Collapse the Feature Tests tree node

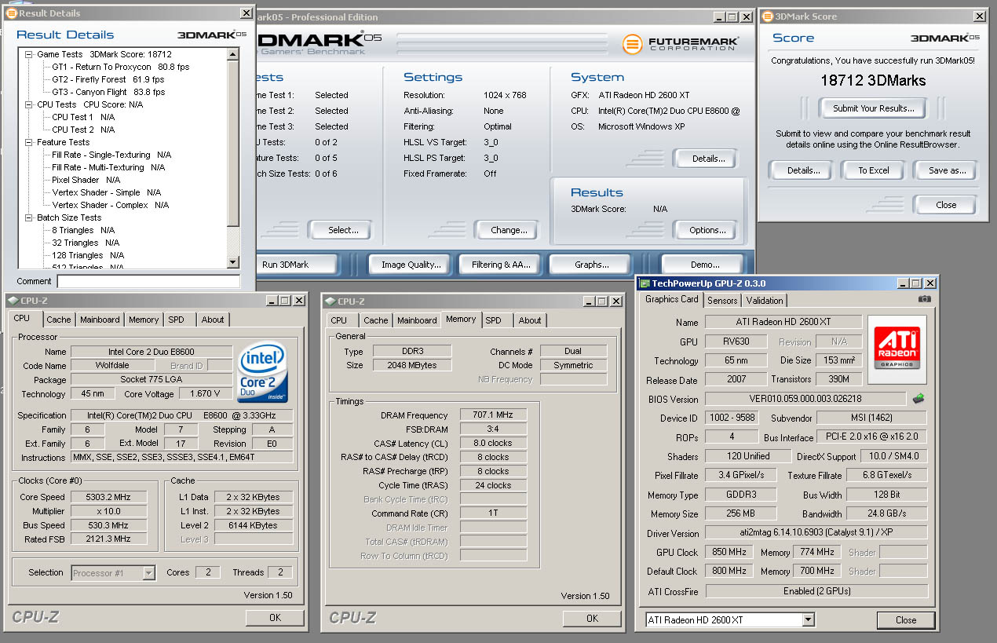pyautogui.click(x=29, y=142)
